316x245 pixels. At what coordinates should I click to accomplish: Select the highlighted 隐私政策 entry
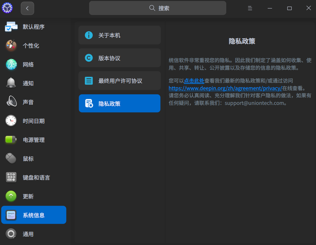click(x=119, y=103)
